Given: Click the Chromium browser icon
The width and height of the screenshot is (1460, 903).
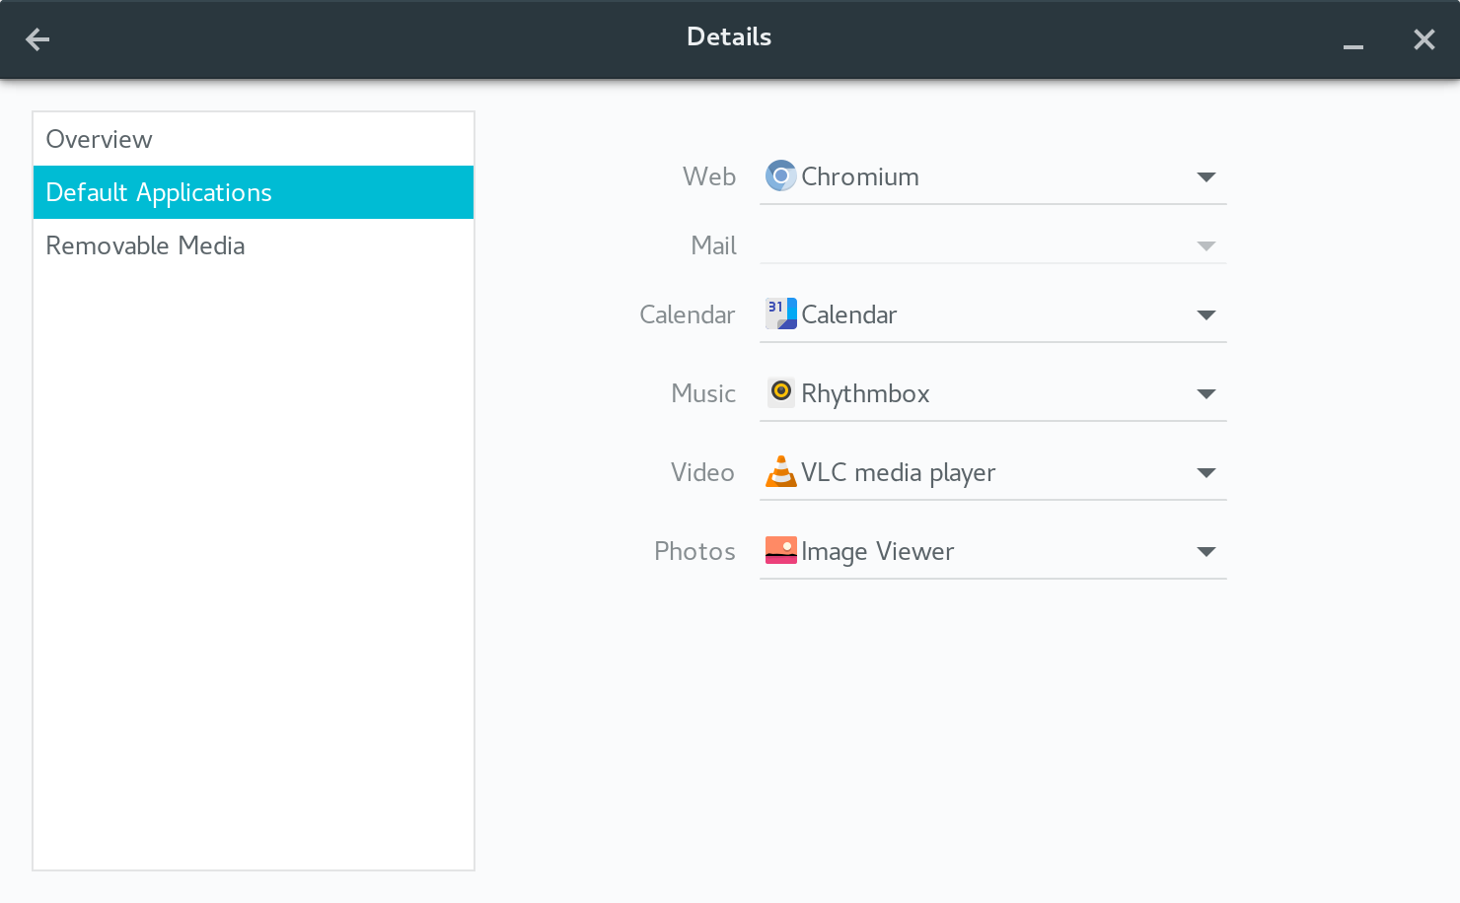Looking at the screenshot, I should click(x=780, y=176).
